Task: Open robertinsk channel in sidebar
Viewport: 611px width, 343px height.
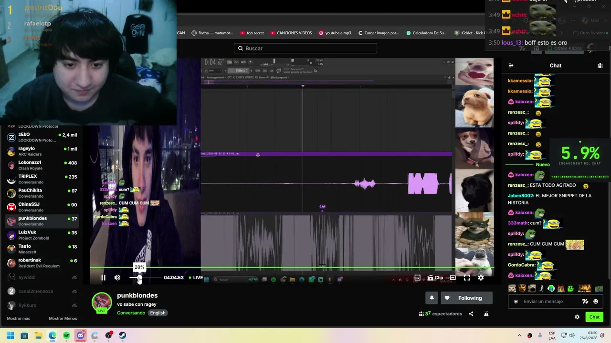Action: [42, 263]
